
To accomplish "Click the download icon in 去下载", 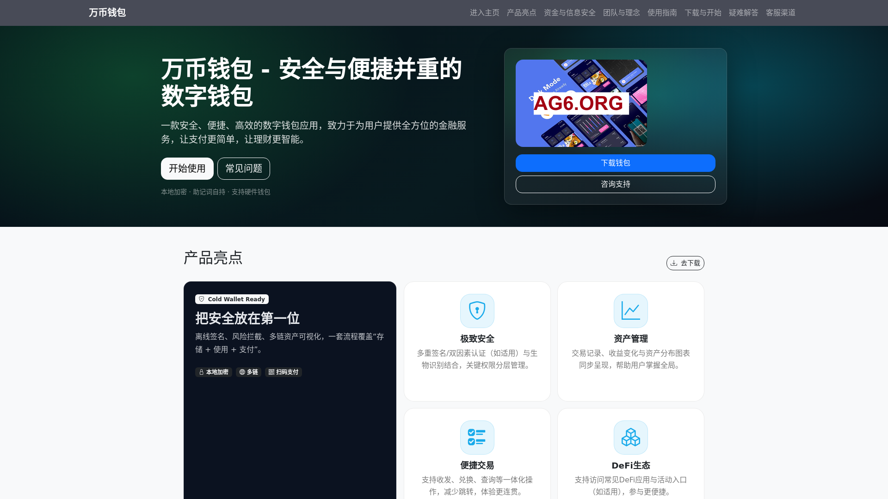I will pyautogui.click(x=674, y=263).
